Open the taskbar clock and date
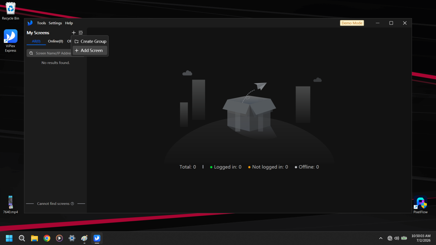Viewport: 436px width, 245px height. 421,238
